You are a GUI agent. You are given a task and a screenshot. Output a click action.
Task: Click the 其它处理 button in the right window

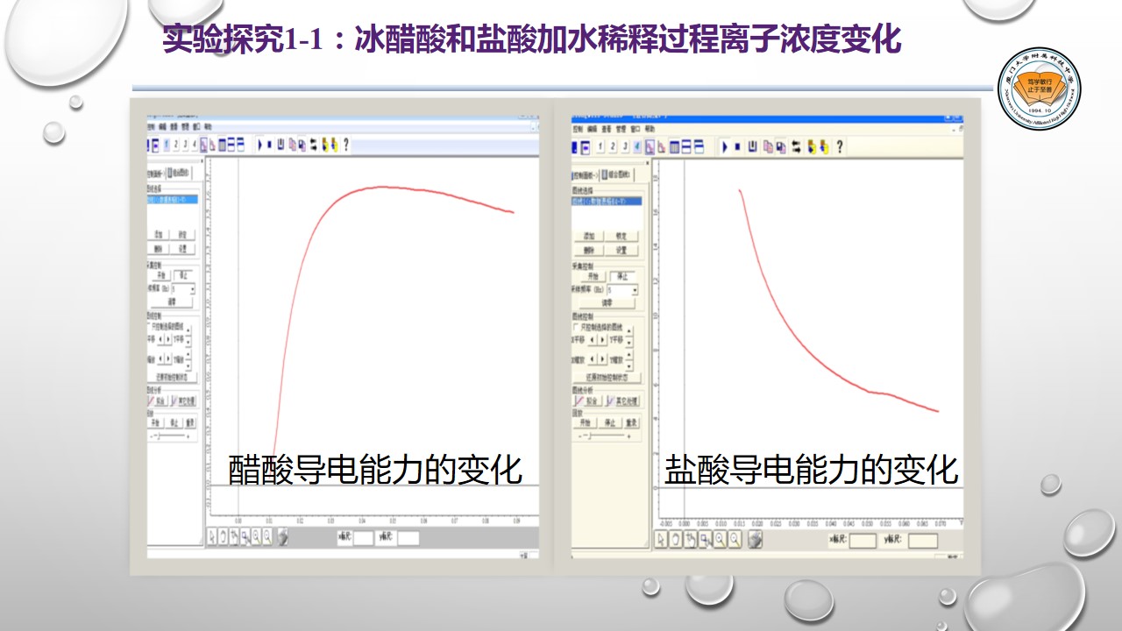[x=623, y=401]
